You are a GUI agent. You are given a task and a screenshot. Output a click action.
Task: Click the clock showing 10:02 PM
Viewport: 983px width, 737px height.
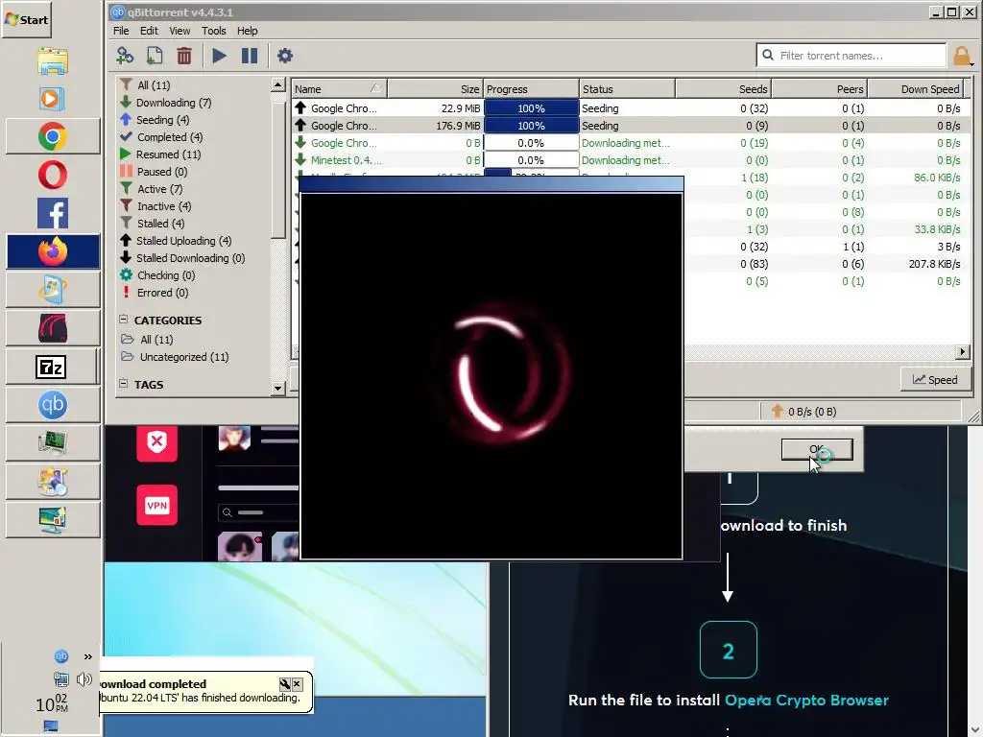tap(52, 703)
